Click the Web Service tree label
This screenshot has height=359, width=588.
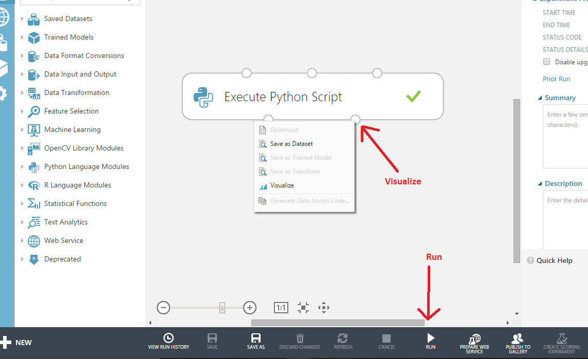point(64,240)
